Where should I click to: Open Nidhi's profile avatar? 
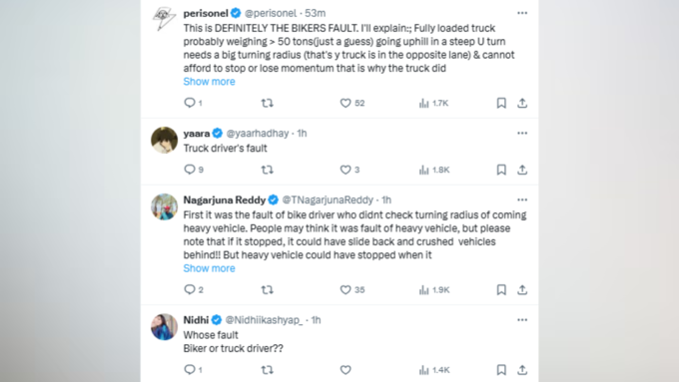[x=164, y=327]
